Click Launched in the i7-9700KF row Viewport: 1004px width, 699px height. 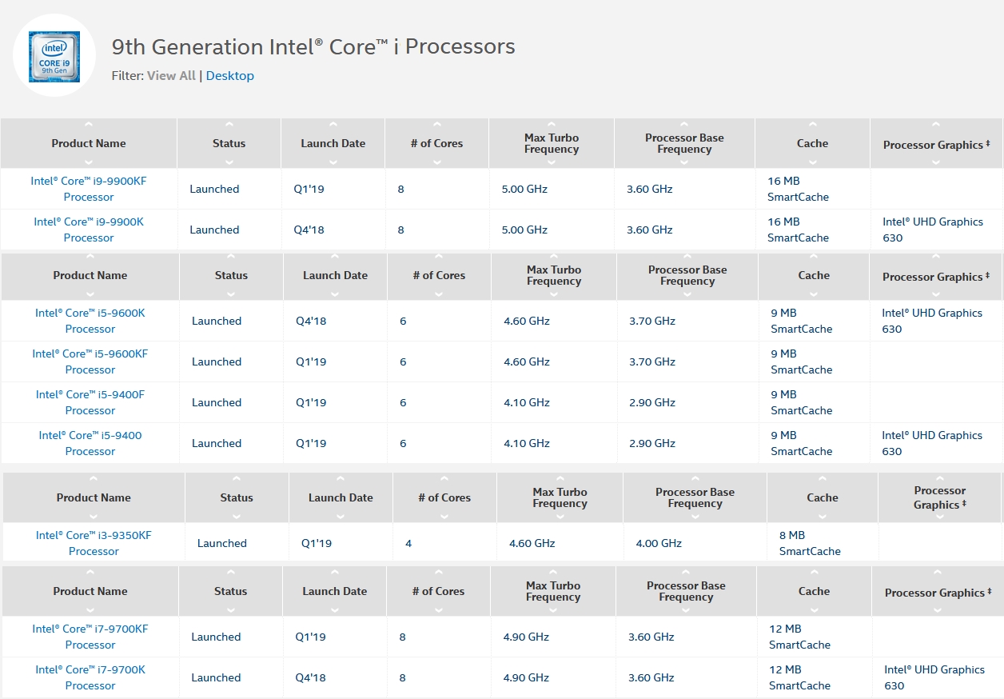(216, 637)
